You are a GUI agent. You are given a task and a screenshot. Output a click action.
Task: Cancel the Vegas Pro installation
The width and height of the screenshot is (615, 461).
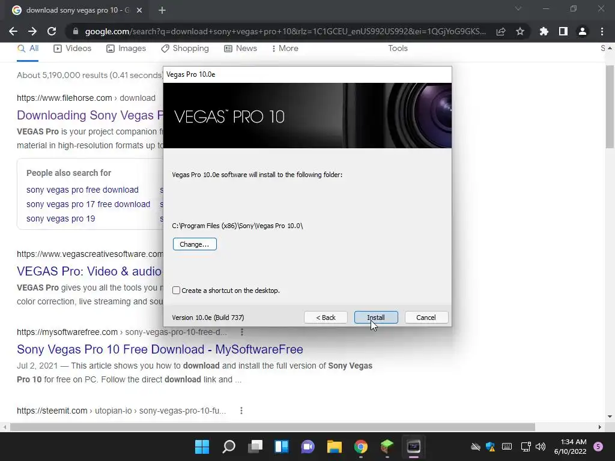tap(426, 317)
